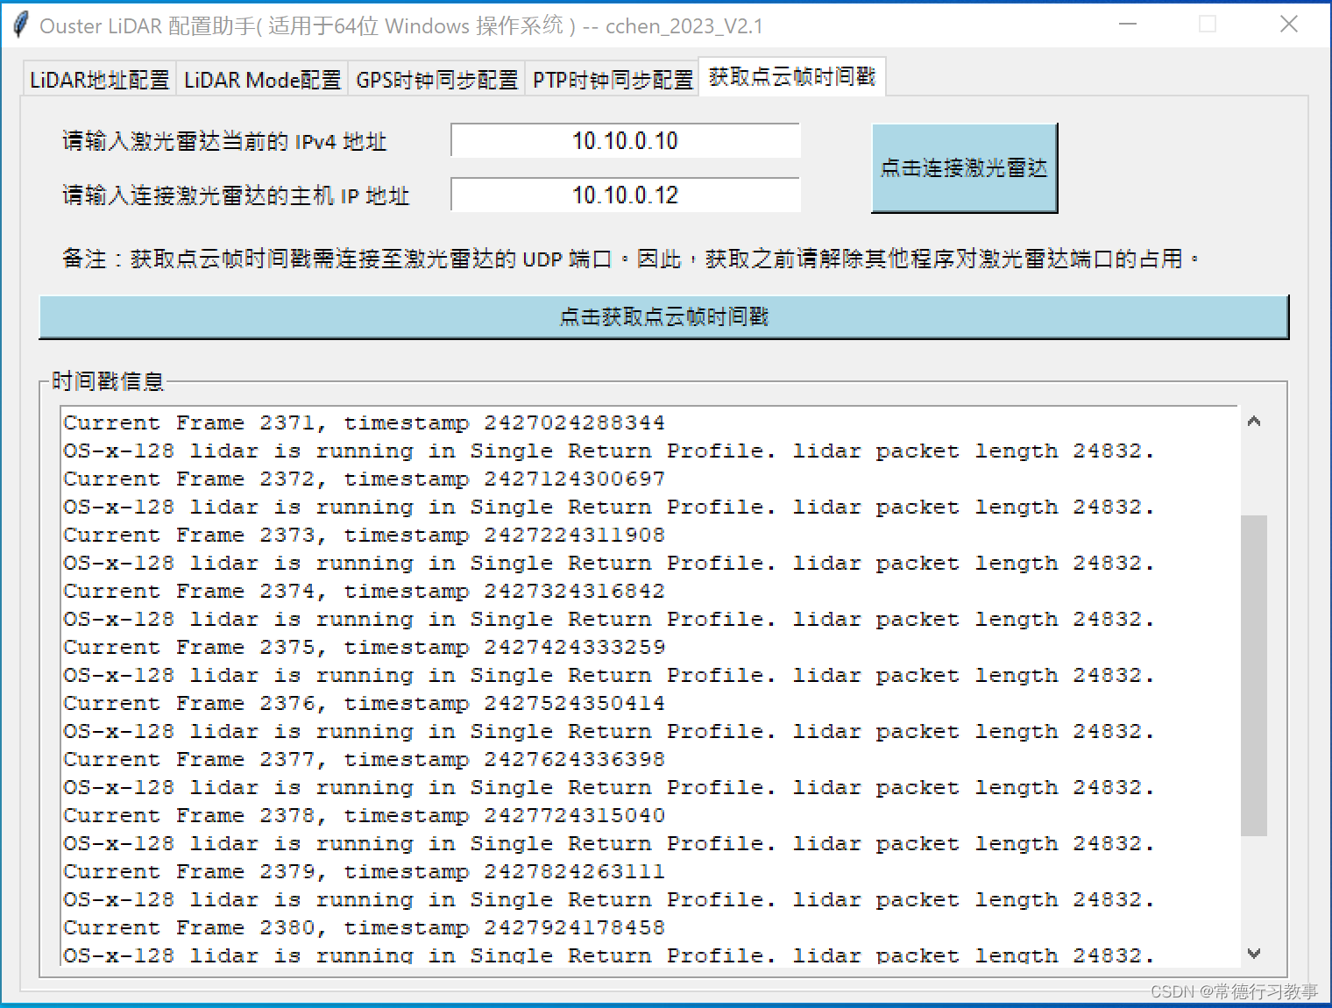This screenshot has height=1008, width=1332.
Task: Select the GPS时钟同步配置 tab
Action: tap(436, 79)
